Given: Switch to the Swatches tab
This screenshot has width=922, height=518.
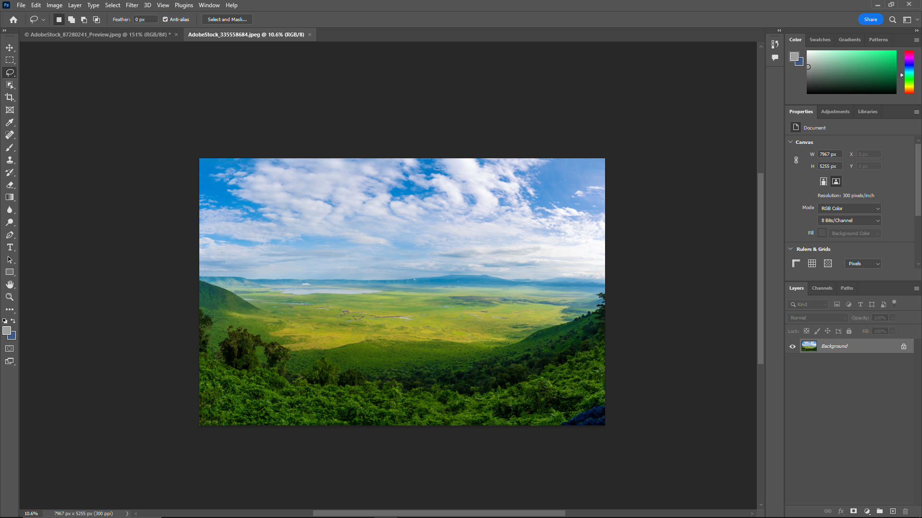Looking at the screenshot, I should (x=820, y=40).
